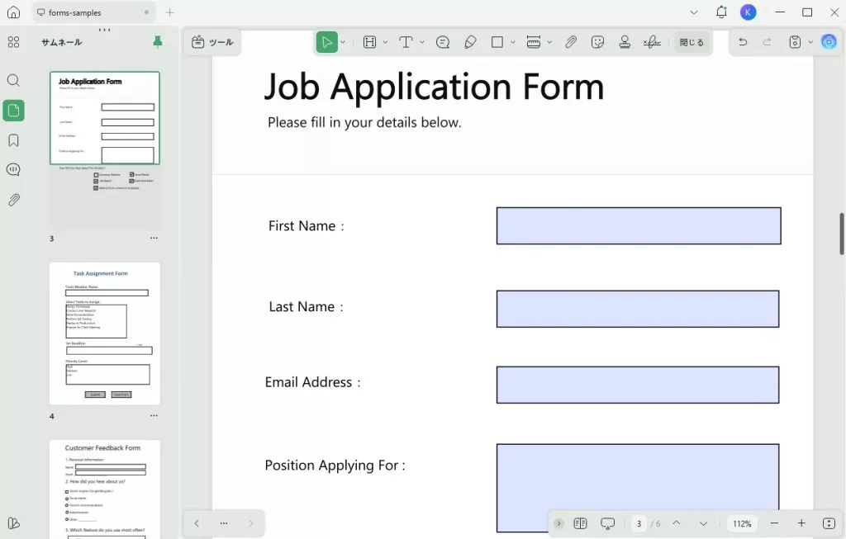Expand the save options dropdown arrow
The image size is (846, 539).
click(x=810, y=42)
